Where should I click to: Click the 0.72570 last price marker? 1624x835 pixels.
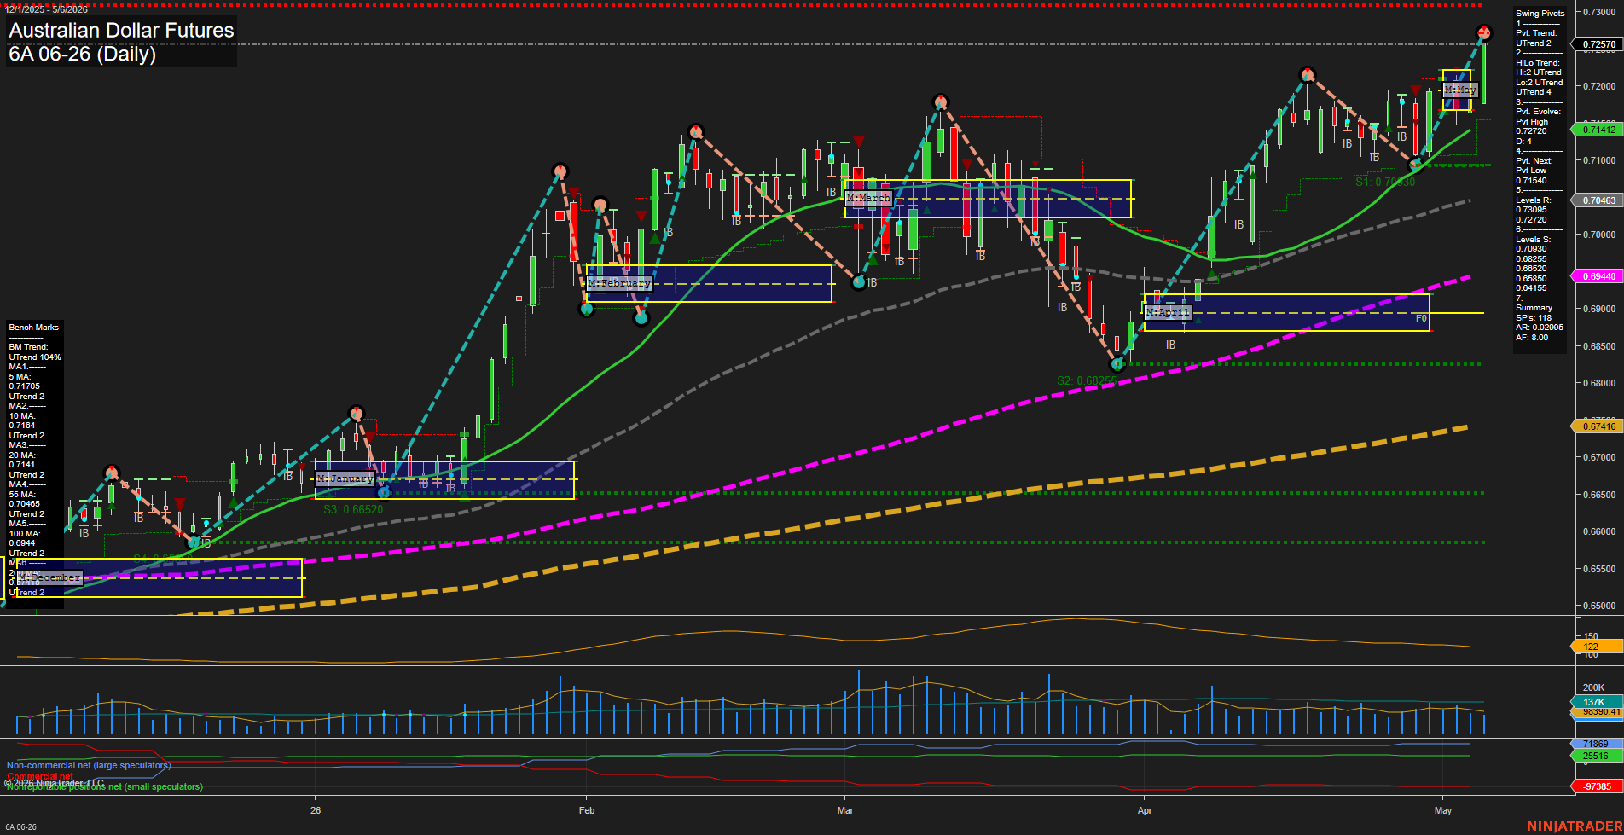pyautogui.click(x=1599, y=44)
